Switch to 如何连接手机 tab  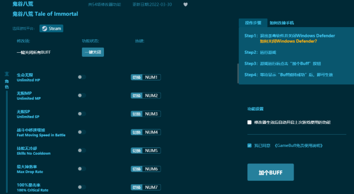tap(282, 23)
